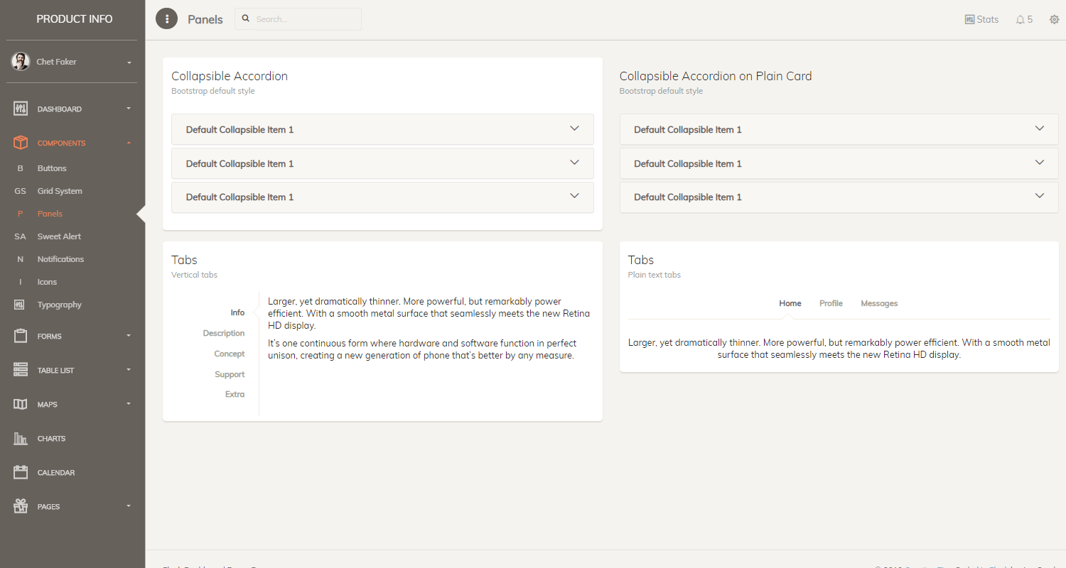This screenshot has width=1066, height=568.
Task: Expand second chevron in Plain Card accordion
Action: pos(1040,163)
